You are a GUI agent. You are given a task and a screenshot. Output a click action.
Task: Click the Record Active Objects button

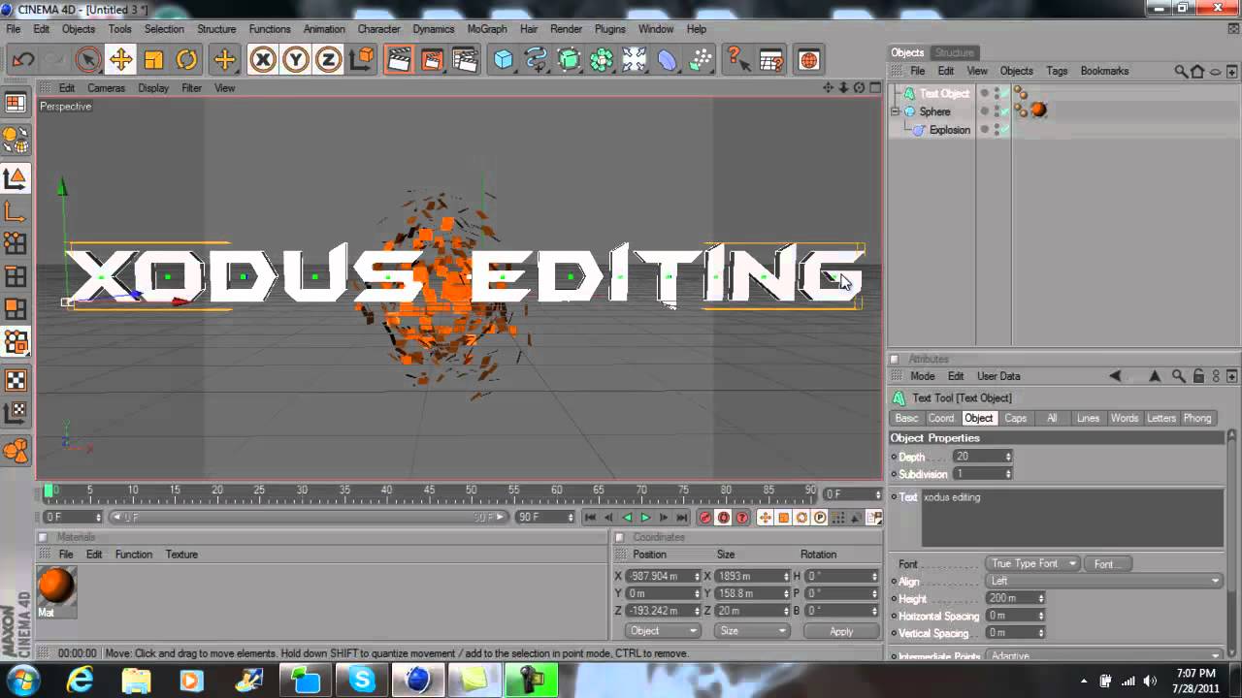coord(705,518)
